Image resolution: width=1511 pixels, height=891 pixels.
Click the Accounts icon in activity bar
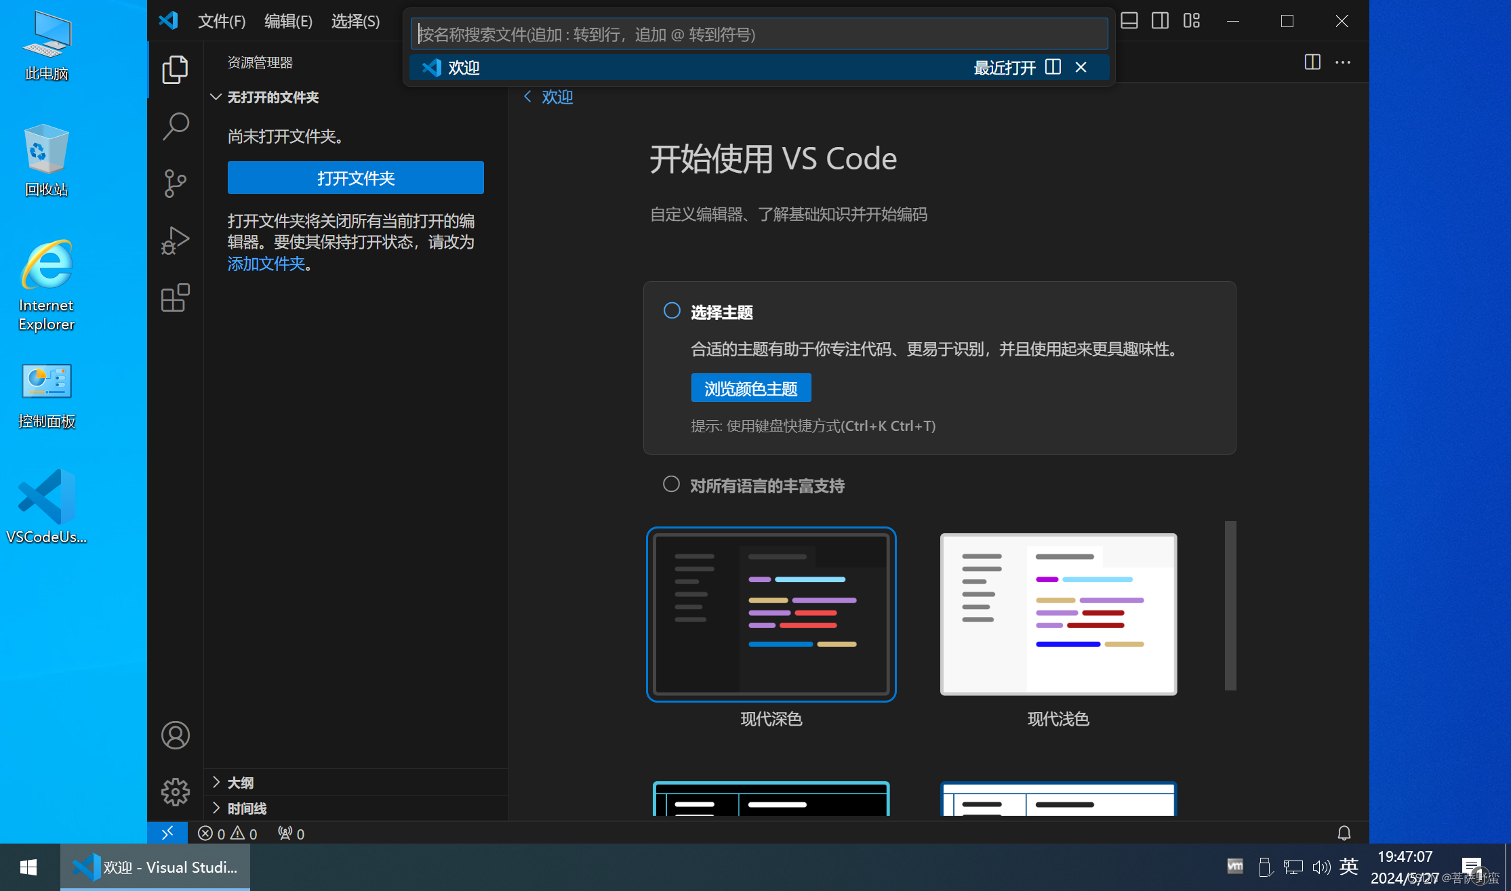(175, 735)
